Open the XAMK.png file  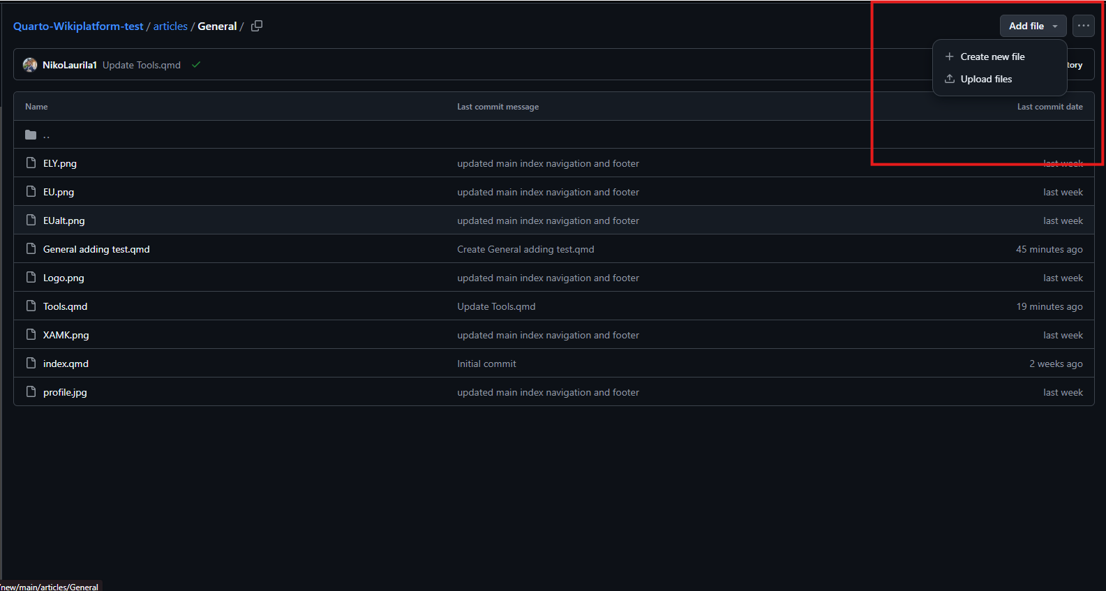pyautogui.click(x=66, y=335)
